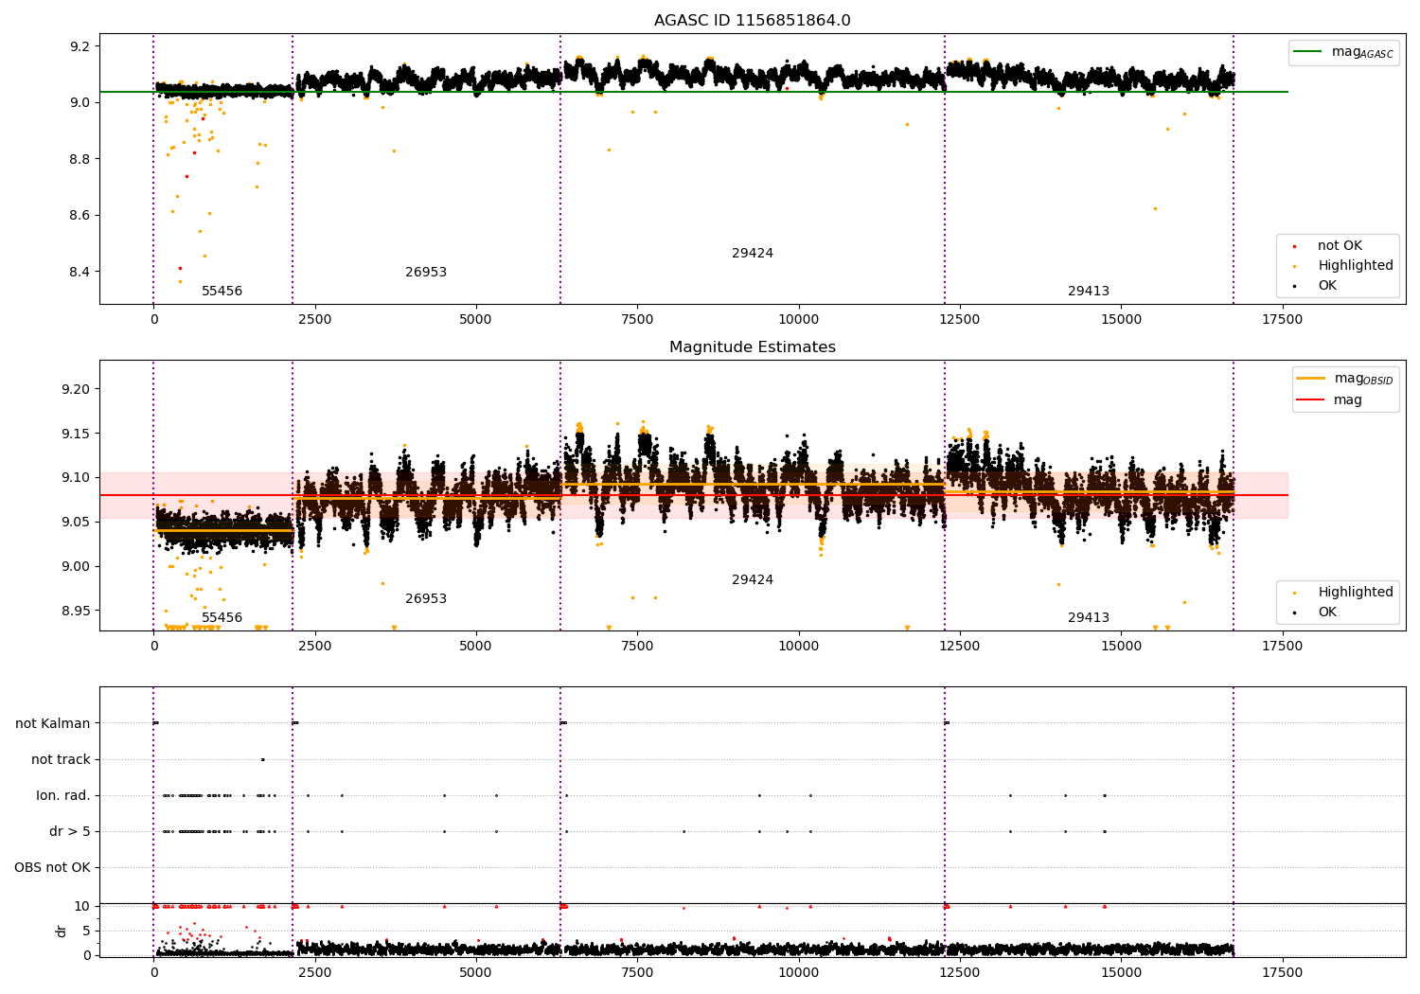1420x994 pixels.
Task: Click obsid label 26953 in top panel
Action: point(426,273)
